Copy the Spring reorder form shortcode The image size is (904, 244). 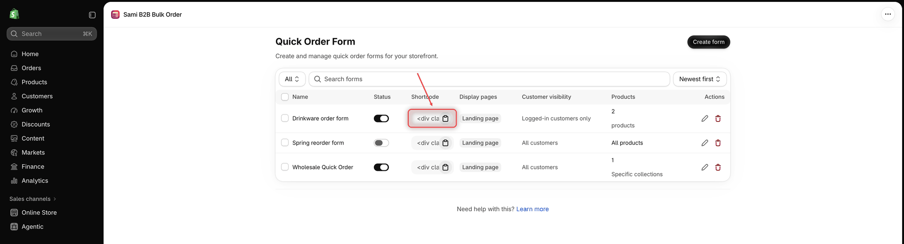(445, 143)
